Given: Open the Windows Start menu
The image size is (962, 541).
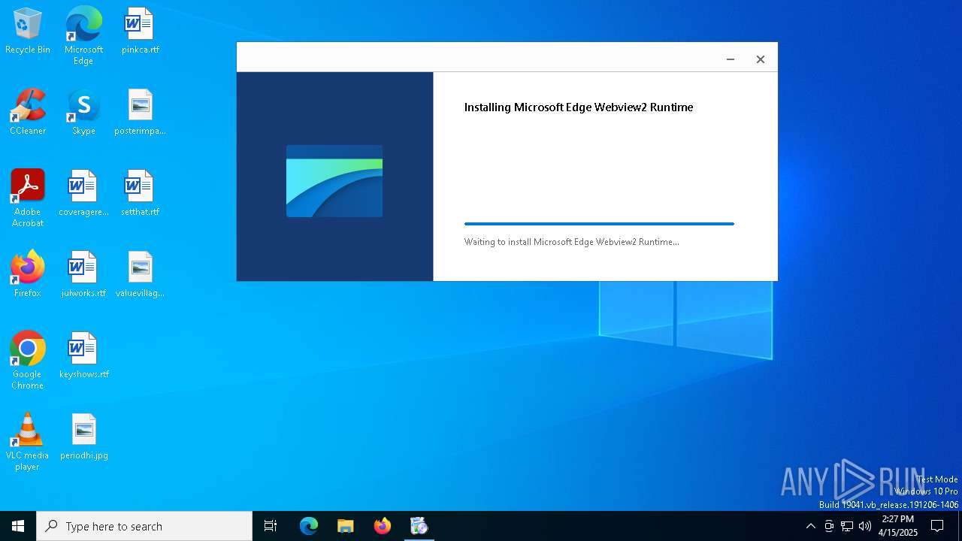Looking at the screenshot, I should [18, 526].
